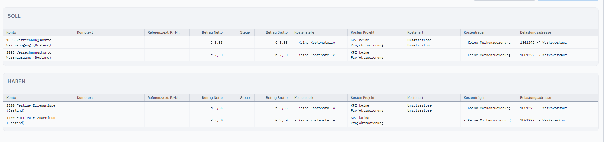This screenshot has height=142, width=604.
Task: Select first HABEN row 1100 Fertige Erzeugnisse
Action: [31, 108]
